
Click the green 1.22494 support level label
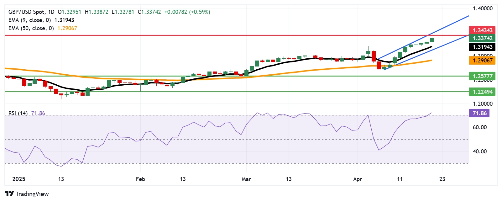click(482, 92)
